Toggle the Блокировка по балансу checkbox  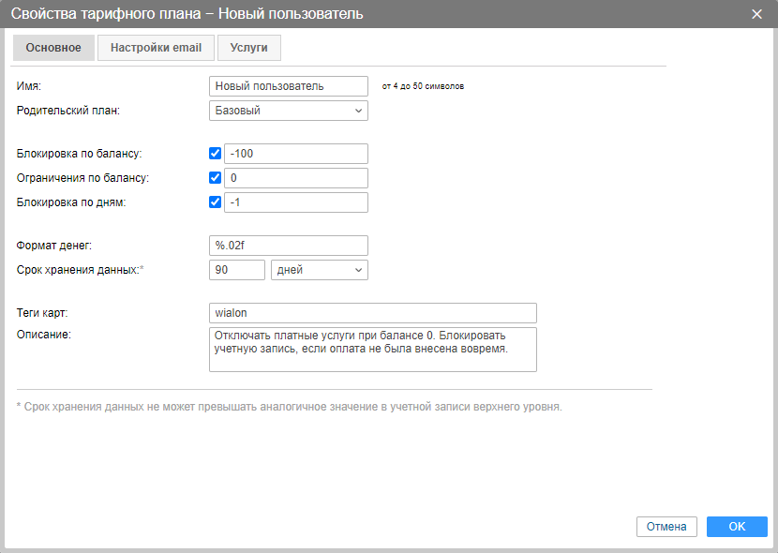tap(216, 154)
